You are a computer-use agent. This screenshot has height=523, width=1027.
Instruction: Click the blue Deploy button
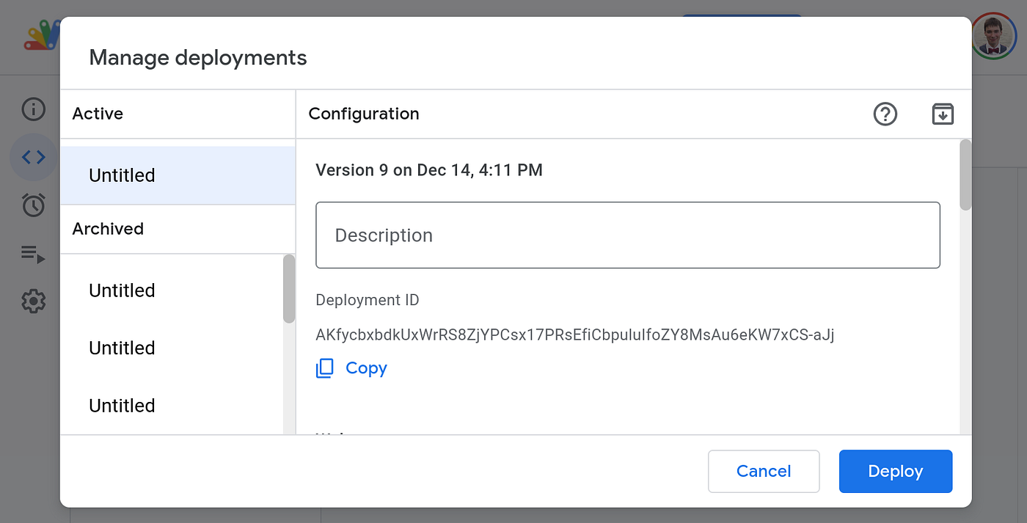coord(896,471)
